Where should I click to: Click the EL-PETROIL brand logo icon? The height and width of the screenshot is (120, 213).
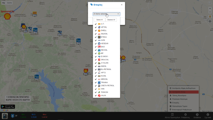(x=99, y=69)
